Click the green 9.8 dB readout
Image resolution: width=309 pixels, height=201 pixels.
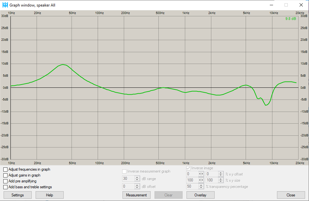[x=291, y=19]
